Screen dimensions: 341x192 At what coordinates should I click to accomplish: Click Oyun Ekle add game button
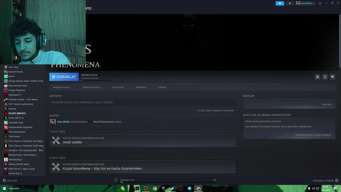click(x=10, y=181)
